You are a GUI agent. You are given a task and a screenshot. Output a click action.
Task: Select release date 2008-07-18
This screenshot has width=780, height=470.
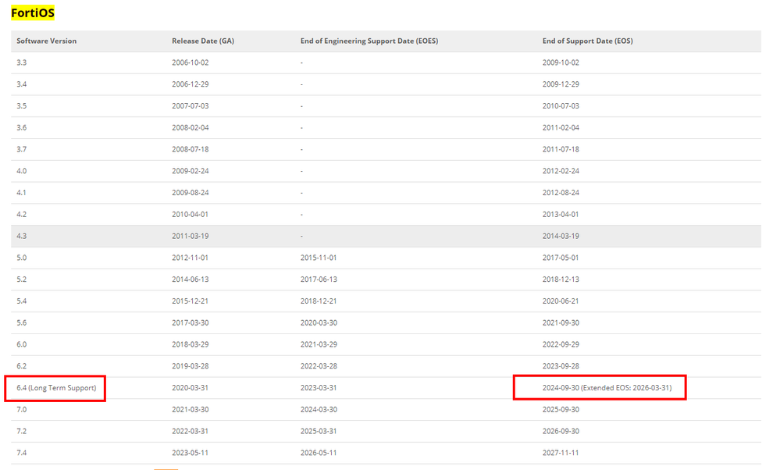coord(191,149)
